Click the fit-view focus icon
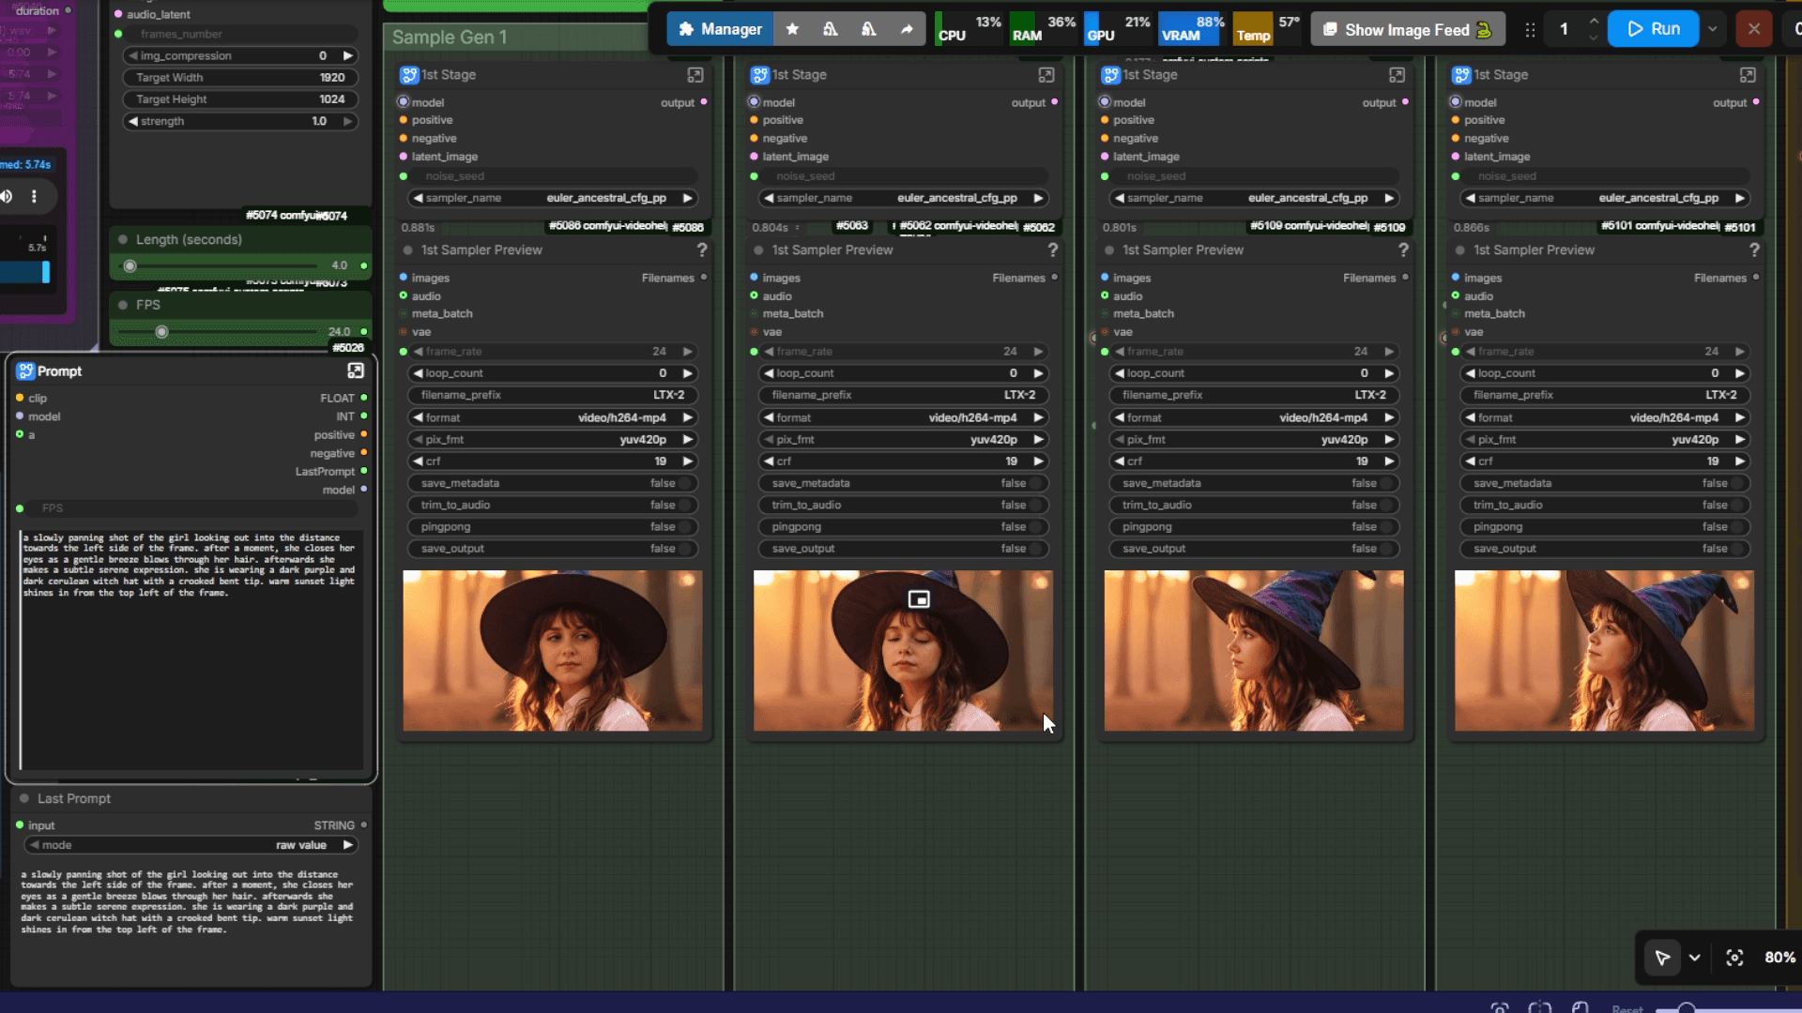 click(x=1734, y=958)
